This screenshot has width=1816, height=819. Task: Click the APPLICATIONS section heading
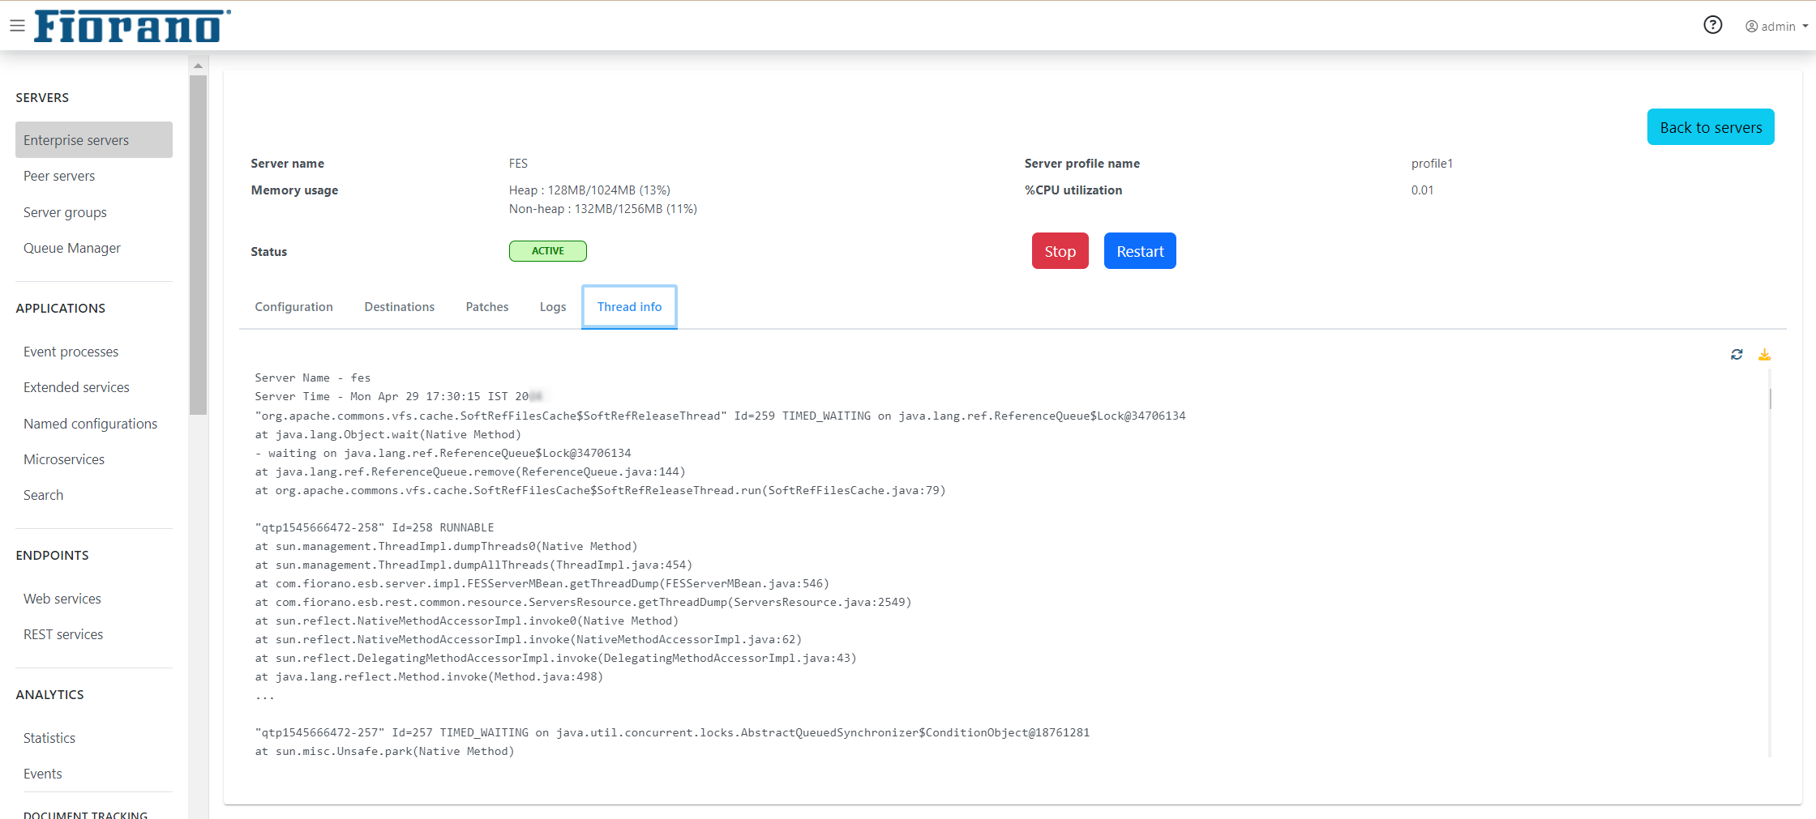click(61, 309)
